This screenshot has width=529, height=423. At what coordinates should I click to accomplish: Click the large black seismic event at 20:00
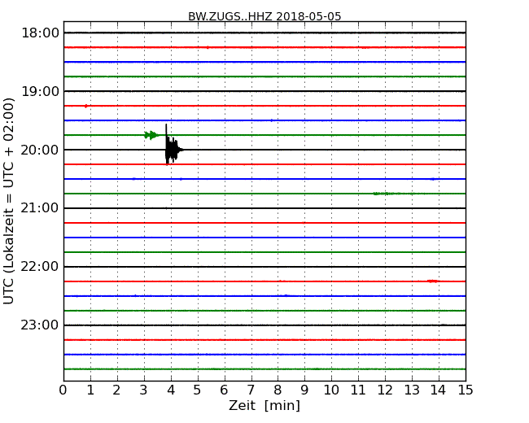click(x=173, y=145)
